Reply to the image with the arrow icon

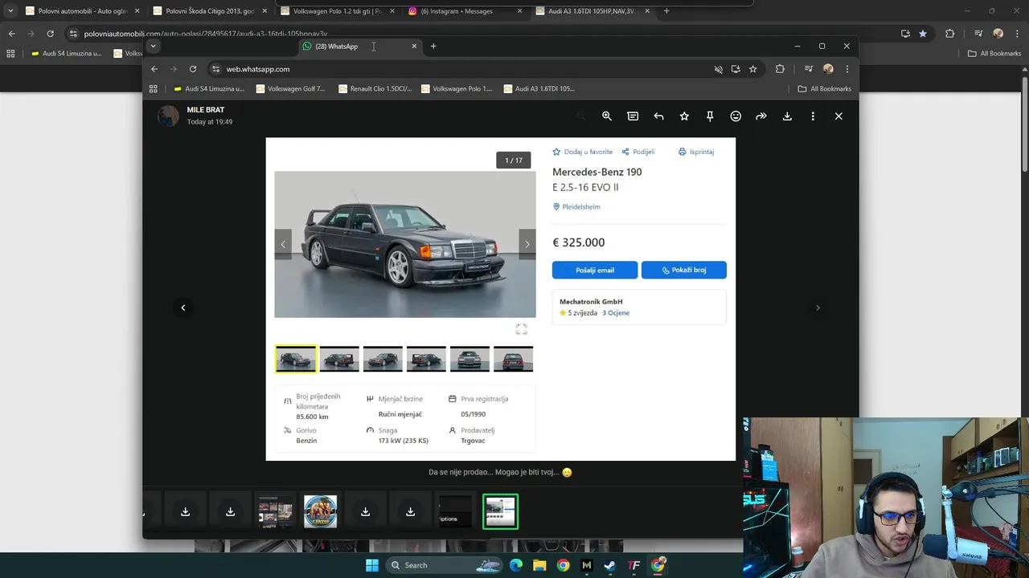tap(658, 116)
